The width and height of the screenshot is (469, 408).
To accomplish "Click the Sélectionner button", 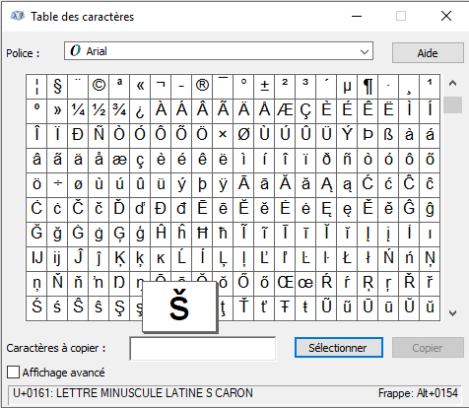I will pos(339,348).
